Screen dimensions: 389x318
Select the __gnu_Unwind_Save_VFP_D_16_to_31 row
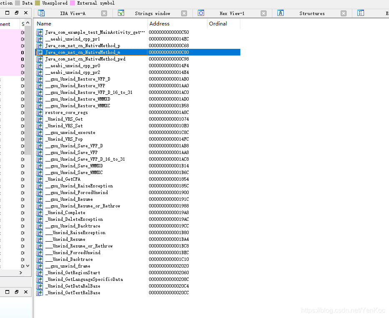pyautogui.click(x=138, y=159)
